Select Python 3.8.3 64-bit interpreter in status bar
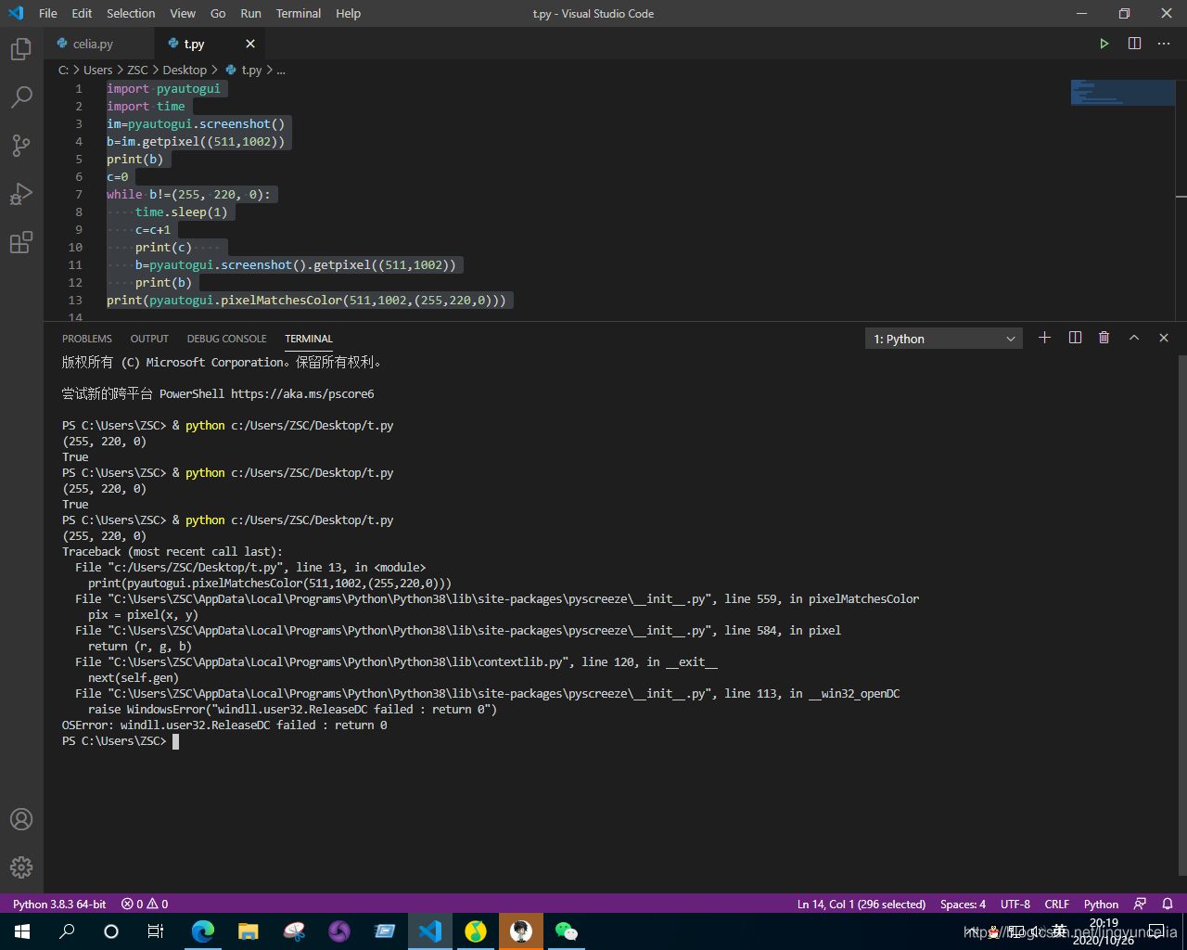Screen dimensions: 1187x950 click(59, 904)
